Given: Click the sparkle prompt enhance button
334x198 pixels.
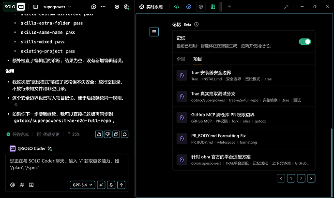Looking at the screenshot, I should 101,185.
